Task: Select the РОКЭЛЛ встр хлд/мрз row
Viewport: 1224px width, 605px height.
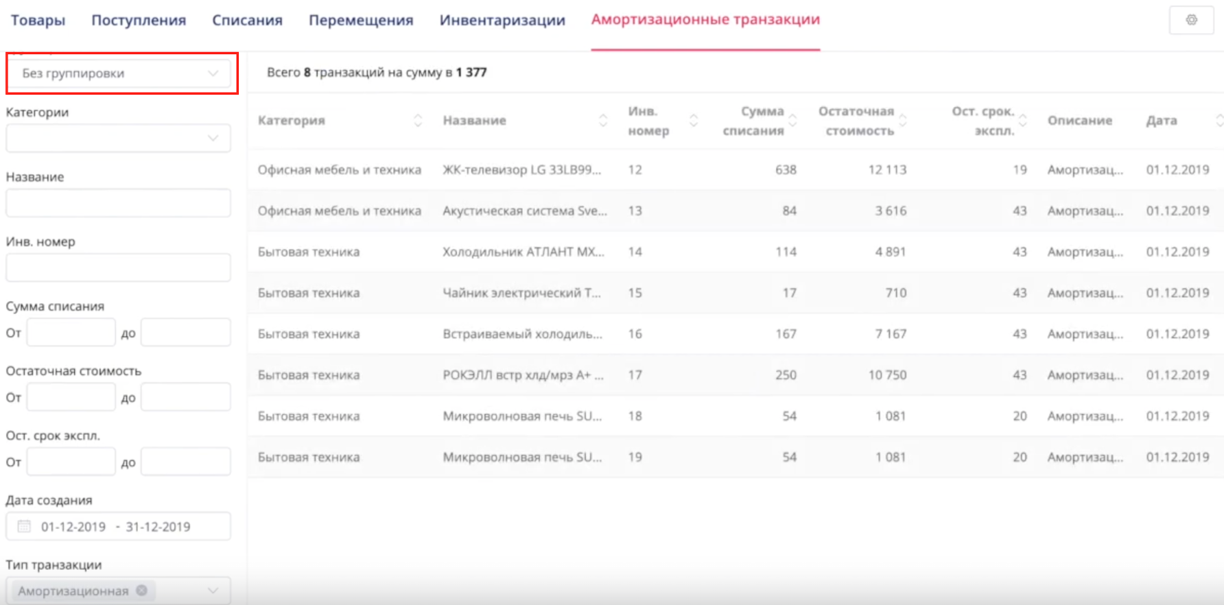Action: 735,375
